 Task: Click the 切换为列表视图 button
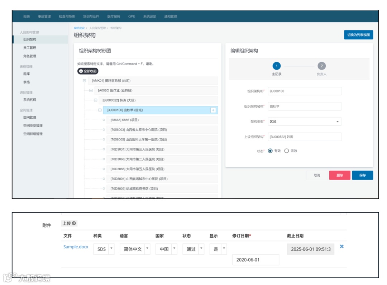[x=358, y=35]
